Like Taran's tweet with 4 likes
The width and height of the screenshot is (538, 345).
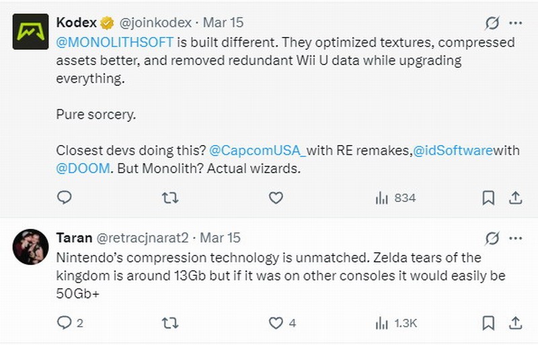tap(276, 323)
